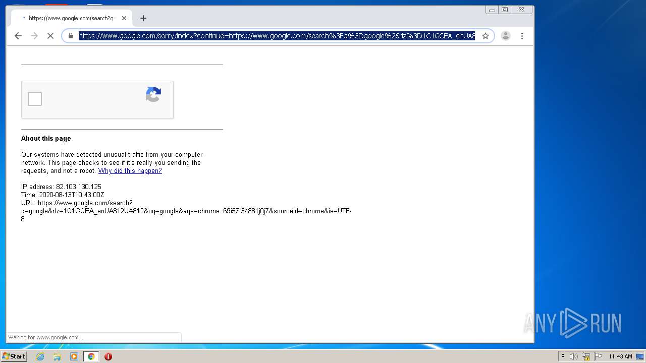
Task: Bookmark this page with the star icon
Action: [486, 36]
